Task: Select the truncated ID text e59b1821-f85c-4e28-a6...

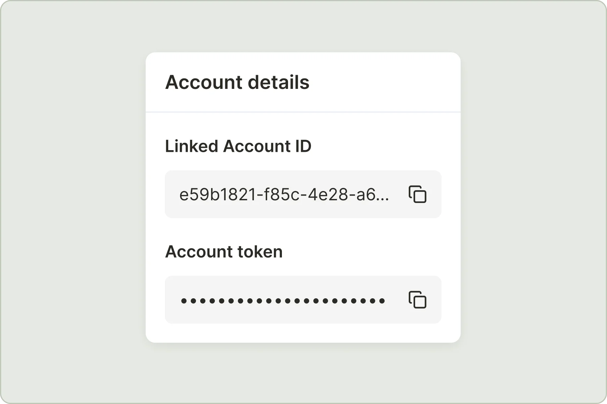Action: pos(284,194)
